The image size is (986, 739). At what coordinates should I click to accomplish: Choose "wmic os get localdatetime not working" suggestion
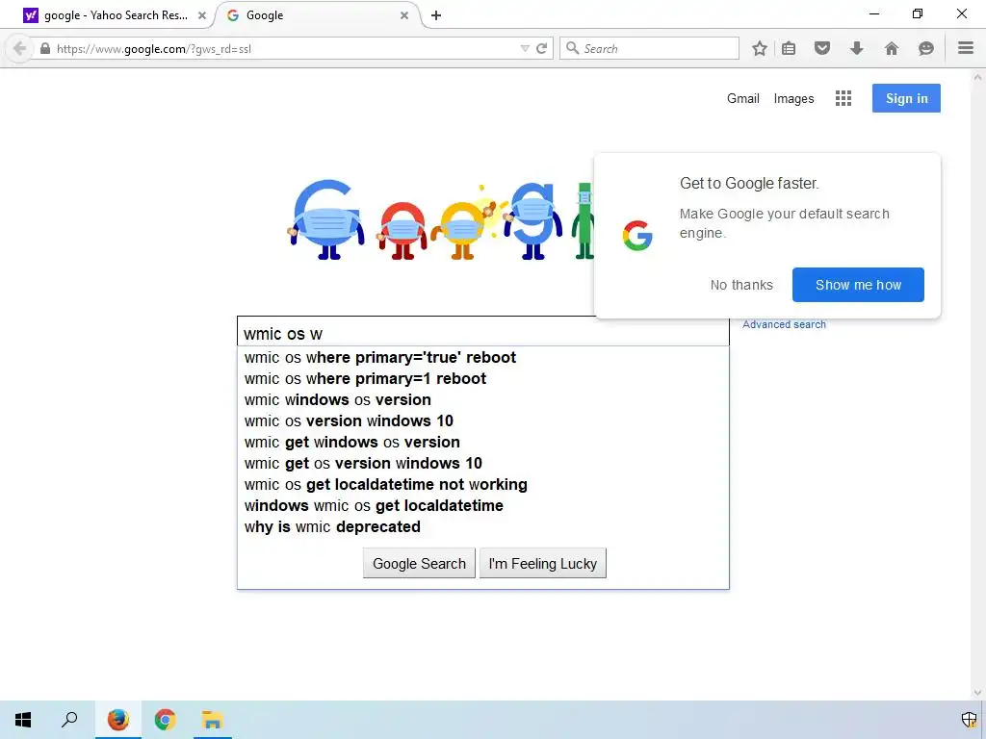point(483,485)
